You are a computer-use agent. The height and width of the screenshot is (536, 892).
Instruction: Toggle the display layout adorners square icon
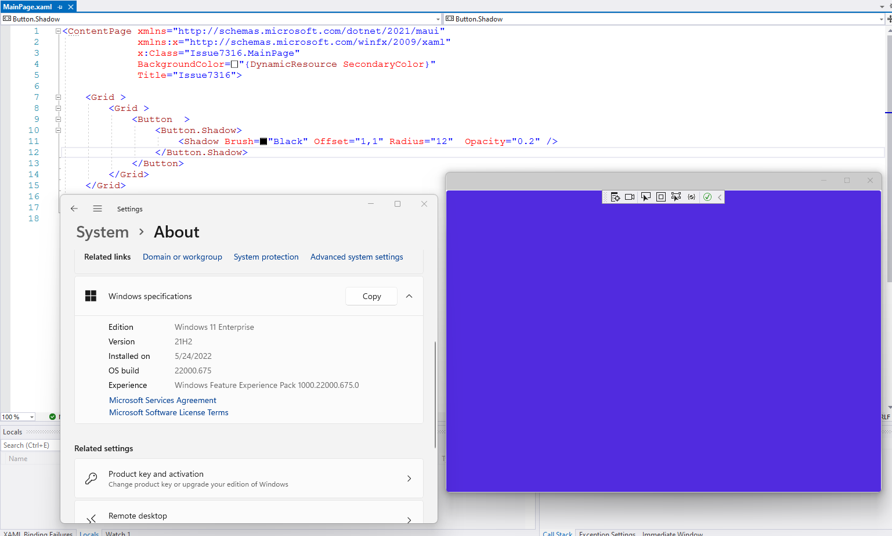point(660,197)
